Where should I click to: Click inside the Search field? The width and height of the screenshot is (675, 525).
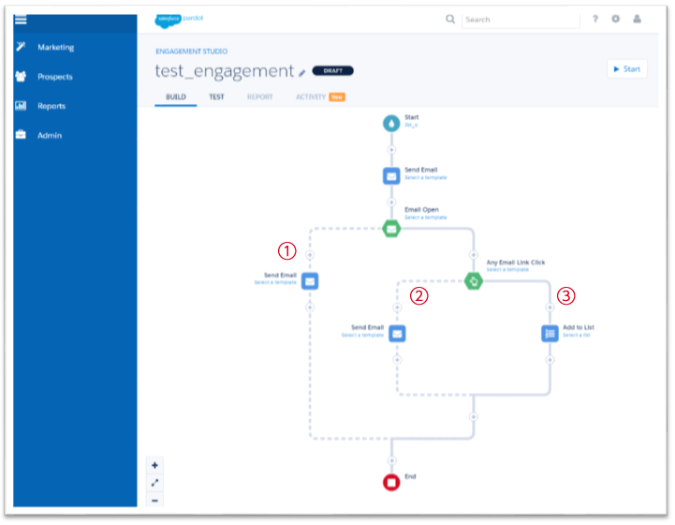(520, 19)
